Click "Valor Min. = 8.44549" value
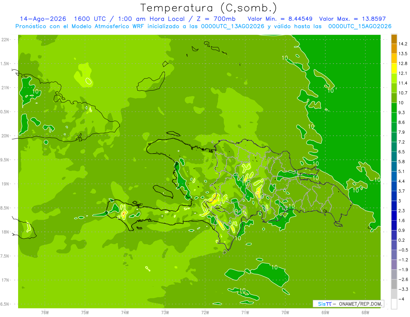 point(280,19)
